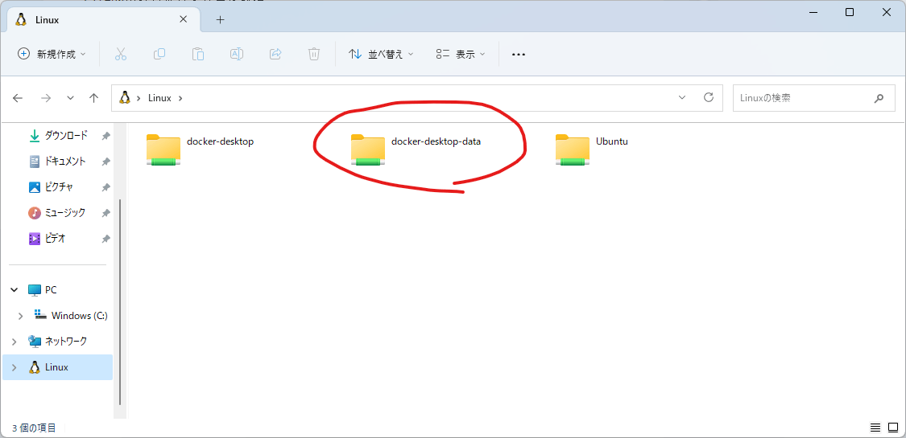906x438 pixels.
Task: Click the navigation pane scrollbar
Action: [120, 301]
